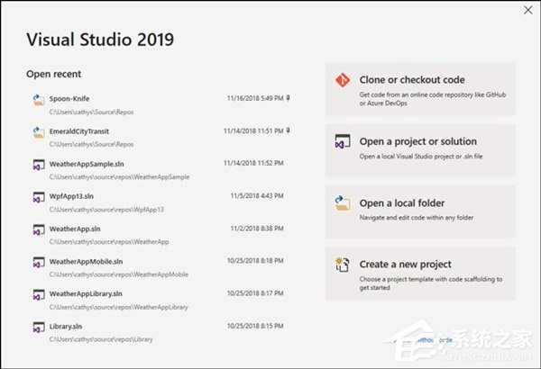Image resolution: width=541 pixels, height=369 pixels.
Task: Click the WeatherAppSample folder path text
Action: point(119,177)
